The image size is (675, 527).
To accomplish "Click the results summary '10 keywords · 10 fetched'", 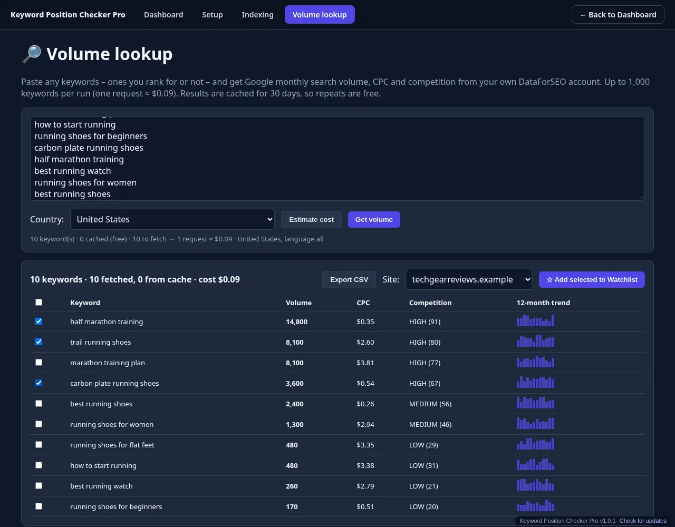I will (x=135, y=280).
